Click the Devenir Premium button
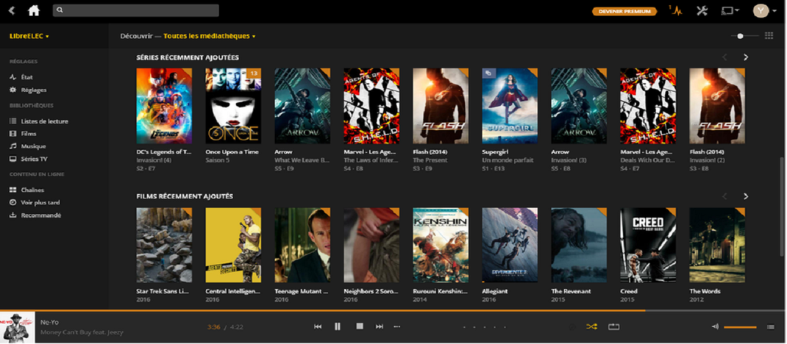787x344 pixels. tap(624, 11)
